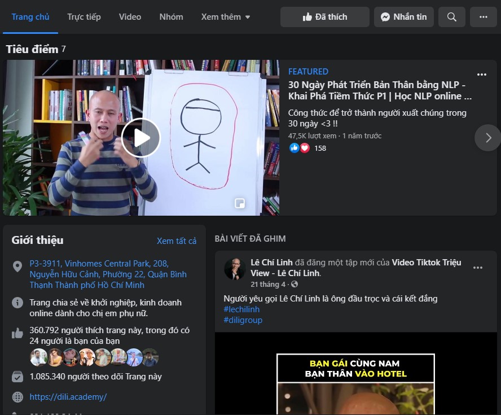Click the thumbs-up icon beside likes count

click(x=17, y=333)
